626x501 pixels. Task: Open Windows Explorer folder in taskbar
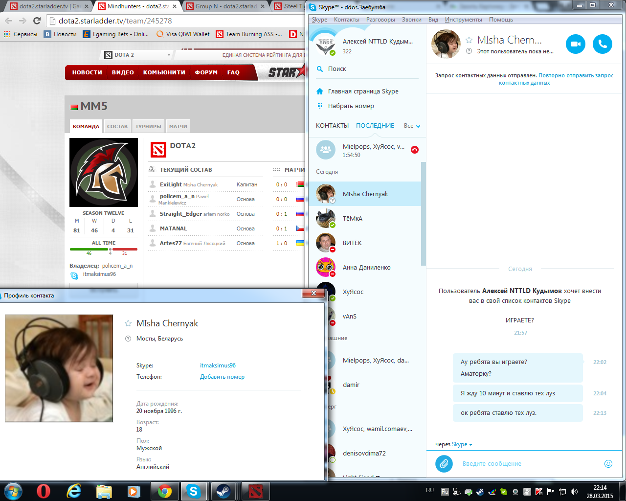tap(104, 491)
